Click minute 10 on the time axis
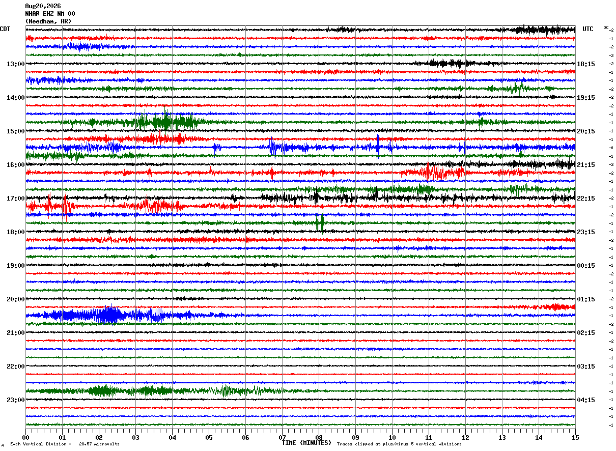The width and height of the screenshot is (616, 451). tap(392, 437)
